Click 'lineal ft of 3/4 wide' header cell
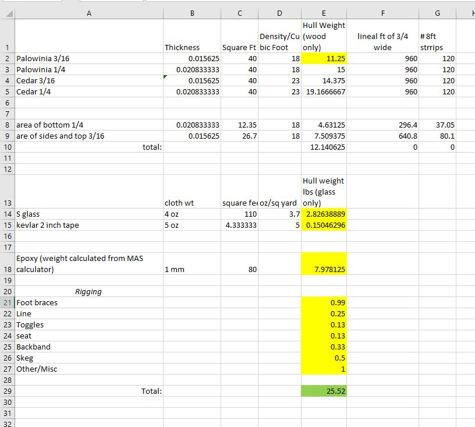The image size is (475, 427). (x=383, y=36)
